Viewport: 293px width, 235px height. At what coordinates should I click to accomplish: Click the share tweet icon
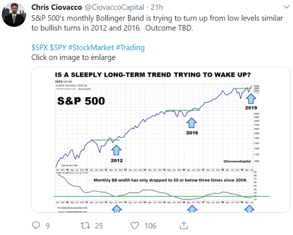(184, 225)
